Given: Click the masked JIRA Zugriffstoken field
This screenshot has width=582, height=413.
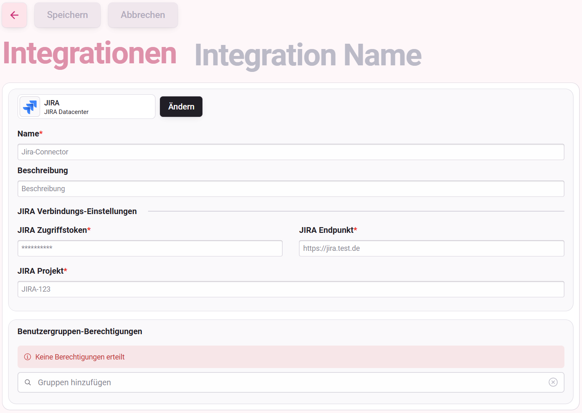Looking at the screenshot, I should (x=150, y=248).
